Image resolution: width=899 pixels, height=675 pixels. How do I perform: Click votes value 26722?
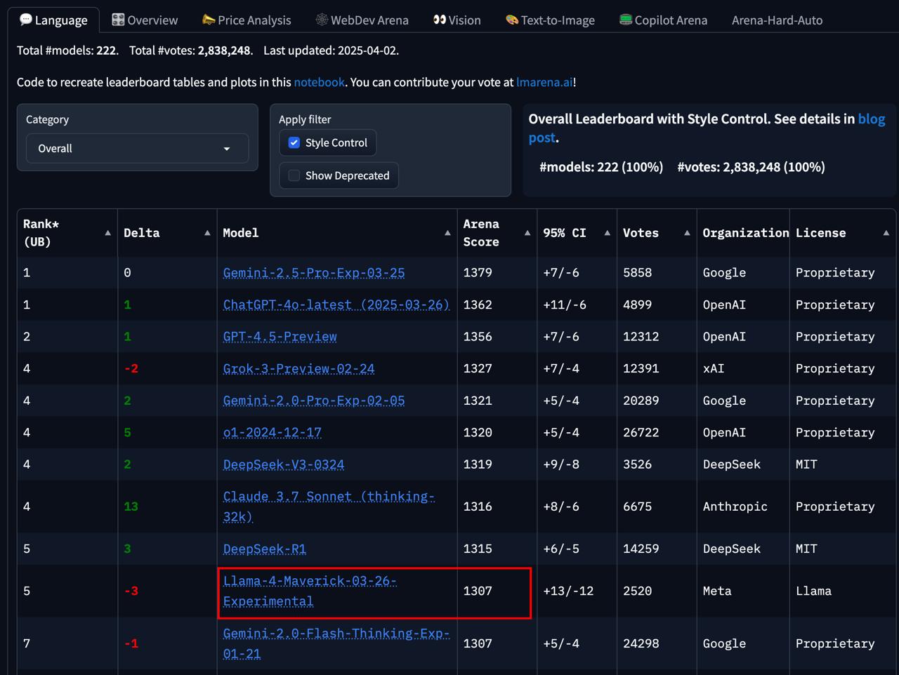tap(641, 432)
